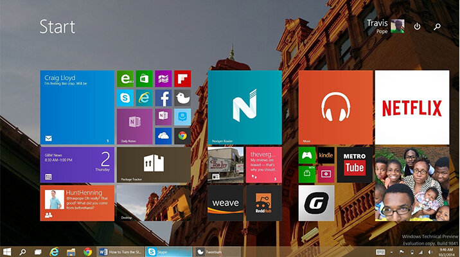Open the Skype small tile

pyautogui.click(x=125, y=98)
